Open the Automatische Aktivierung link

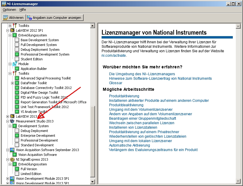(129, 145)
